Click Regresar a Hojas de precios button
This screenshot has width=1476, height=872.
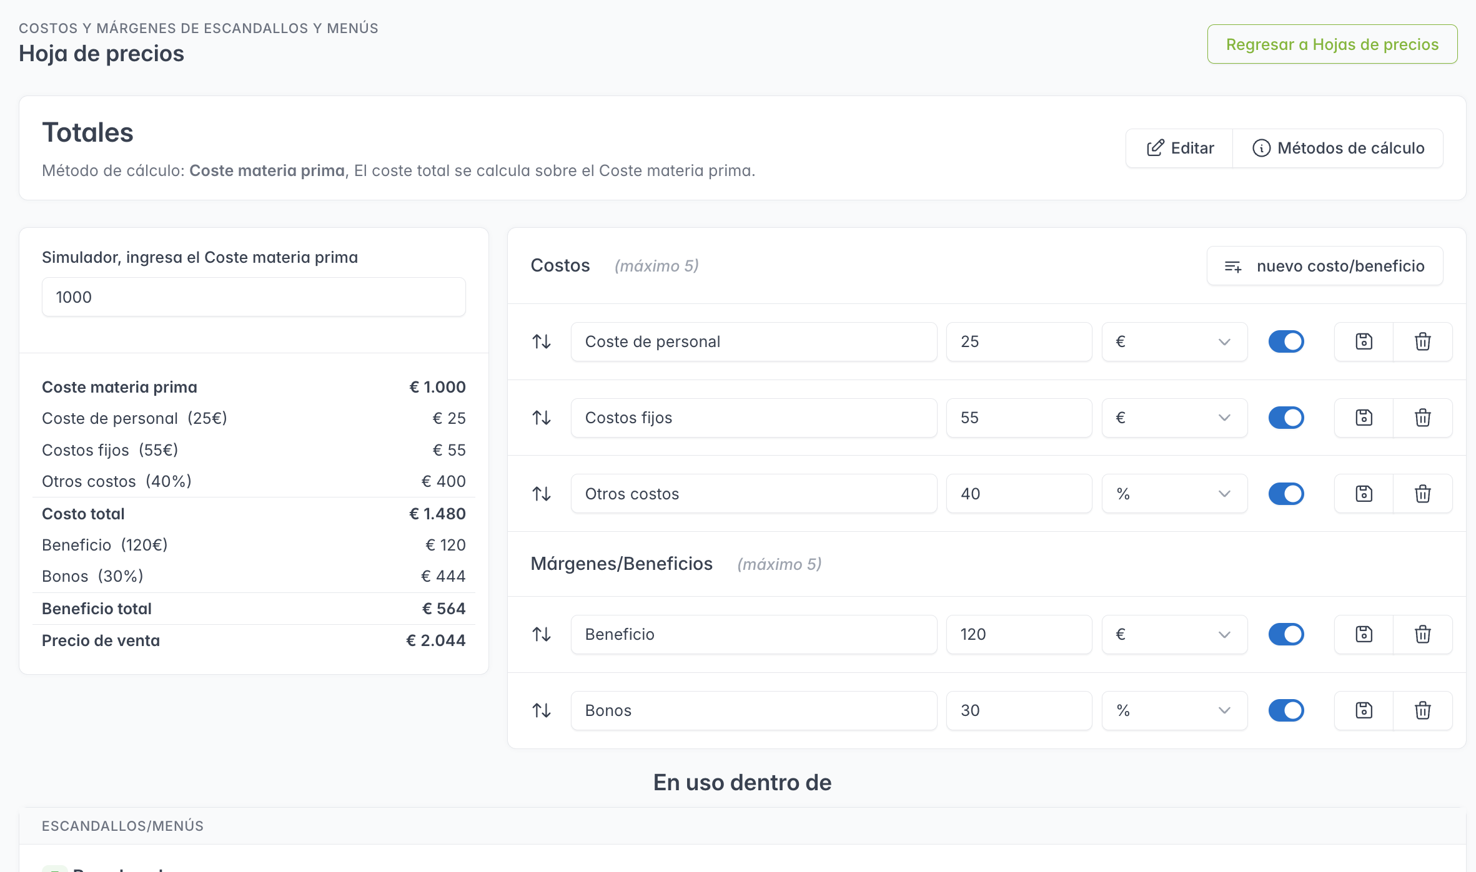[1332, 44]
